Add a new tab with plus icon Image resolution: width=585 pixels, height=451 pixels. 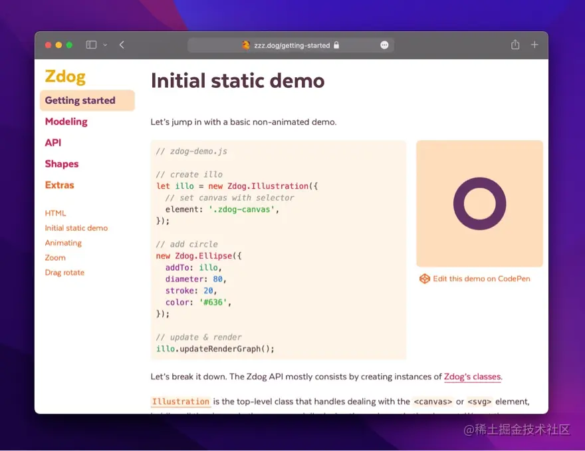[534, 45]
